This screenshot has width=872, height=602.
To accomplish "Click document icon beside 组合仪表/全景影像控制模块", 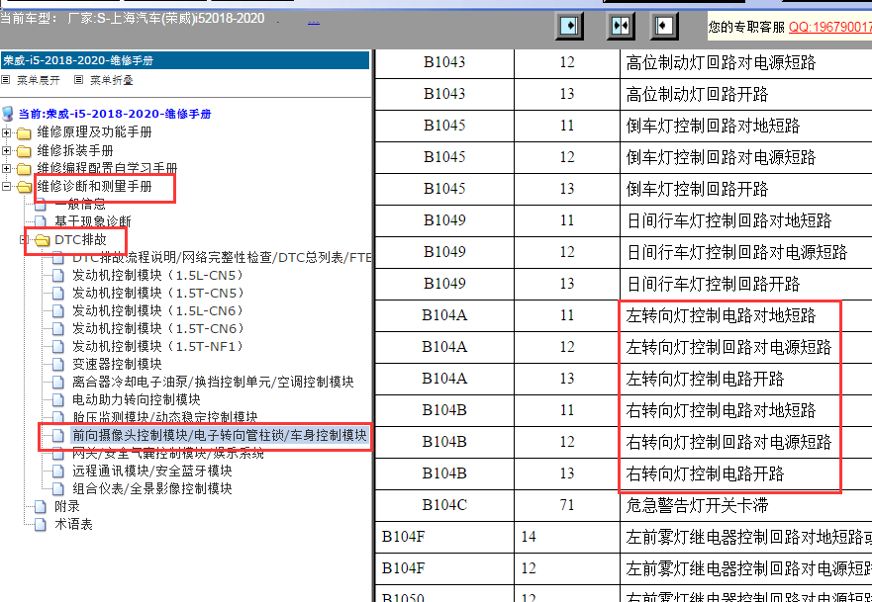I will pyautogui.click(x=57, y=488).
